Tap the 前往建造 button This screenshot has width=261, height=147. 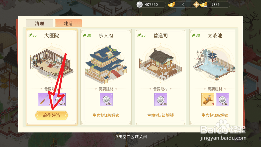[x=51, y=115]
